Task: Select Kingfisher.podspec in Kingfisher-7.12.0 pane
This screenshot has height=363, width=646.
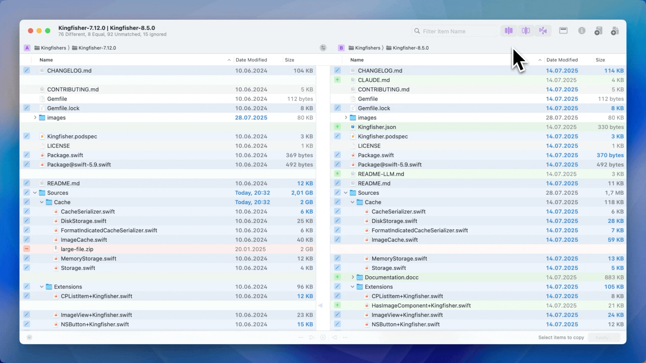Action: [168, 137]
